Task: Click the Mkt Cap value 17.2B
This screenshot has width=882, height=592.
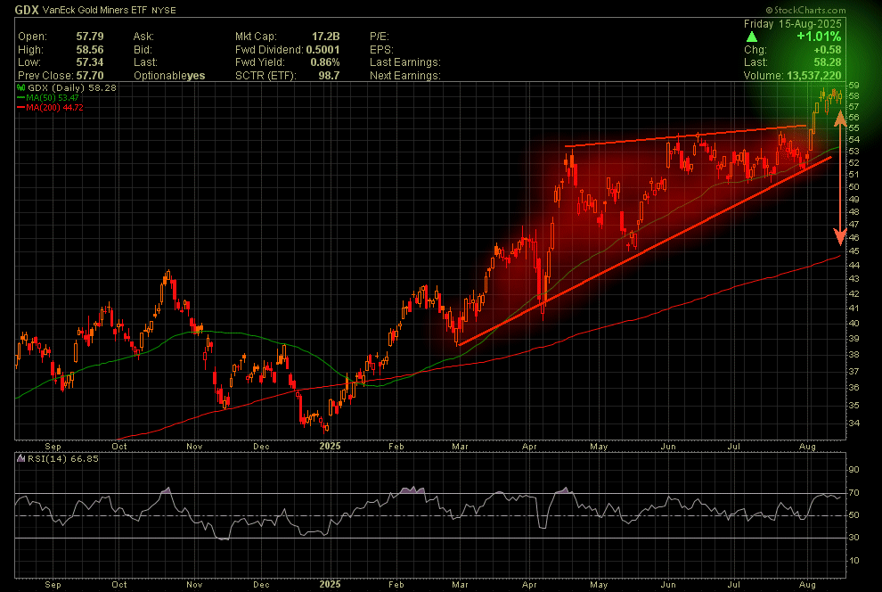Action: (x=326, y=37)
